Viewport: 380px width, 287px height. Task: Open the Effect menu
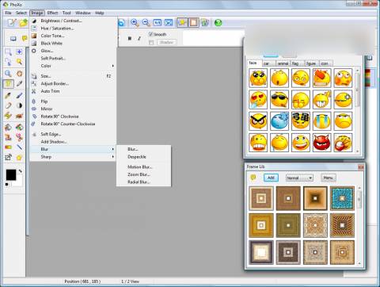pyautogui.click(x=52, y=13)
